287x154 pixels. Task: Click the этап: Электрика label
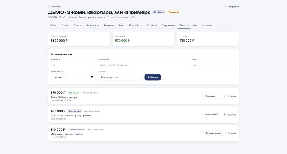click(92, 111)
